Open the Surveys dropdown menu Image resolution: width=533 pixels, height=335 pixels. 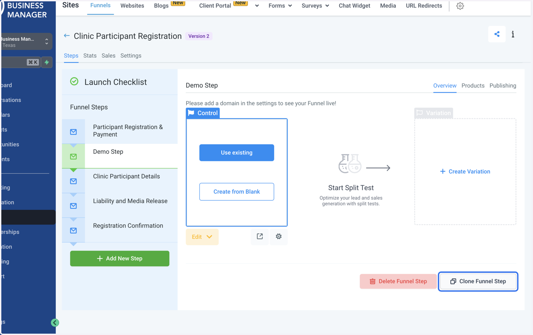315,6
